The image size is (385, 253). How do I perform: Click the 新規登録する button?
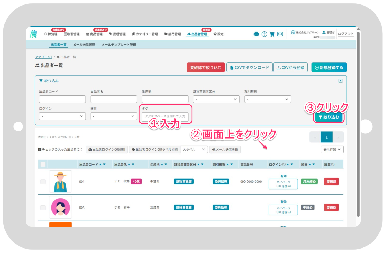329,67
